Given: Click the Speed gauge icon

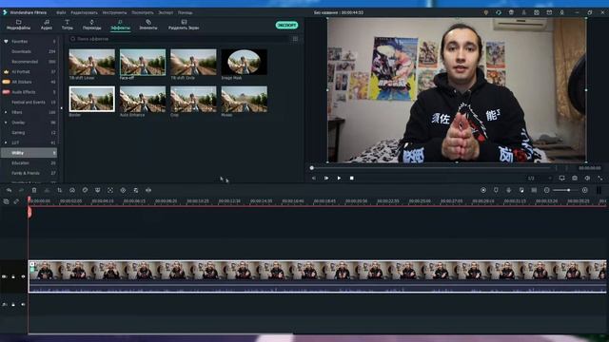Looking at the screenshot, I should pyautogui.click(x=72, y=190).
